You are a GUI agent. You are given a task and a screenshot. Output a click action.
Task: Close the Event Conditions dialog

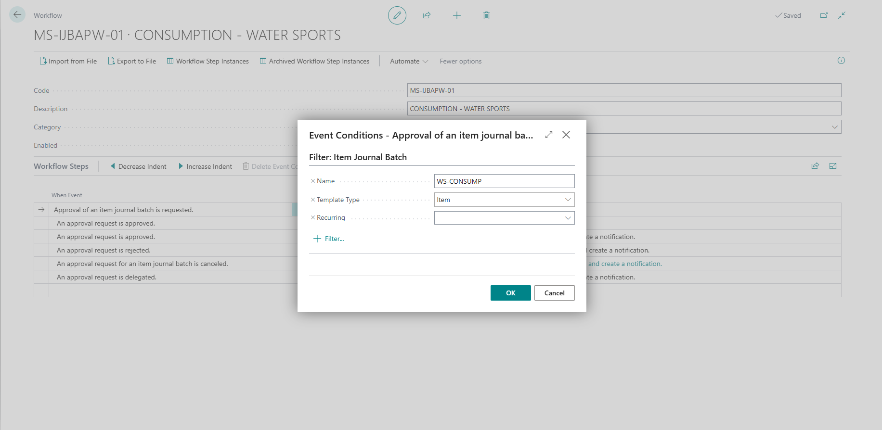566,135
